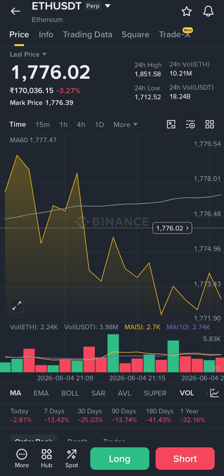Image resolution: width=224 pixels, height=476 pixels.
Task: Add ETHUSDT to favorites with star icon
Action: coord(187,12)
